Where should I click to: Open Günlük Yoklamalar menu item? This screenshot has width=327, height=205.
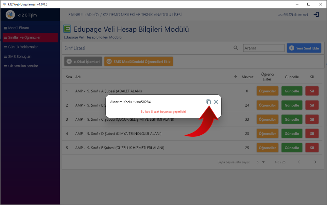30,47
